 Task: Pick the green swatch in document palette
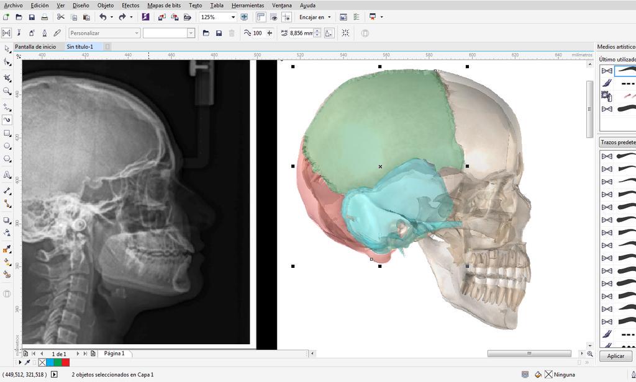[x=58, y=363]
